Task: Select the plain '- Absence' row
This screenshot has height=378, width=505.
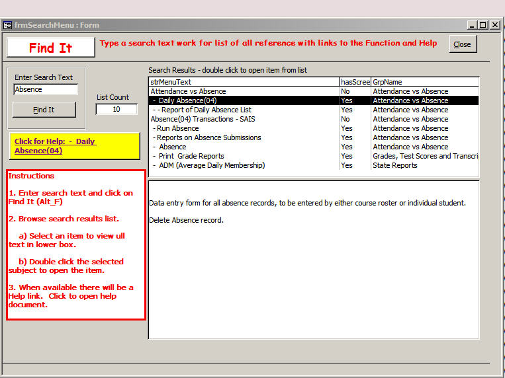Action: [314, 147]
